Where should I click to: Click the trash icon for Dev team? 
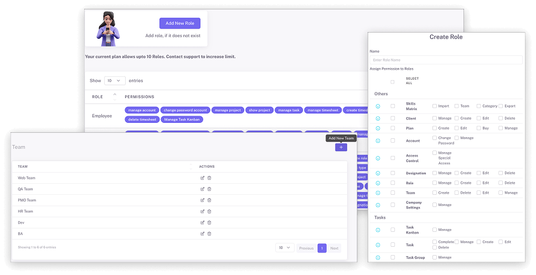pos(209,222)
